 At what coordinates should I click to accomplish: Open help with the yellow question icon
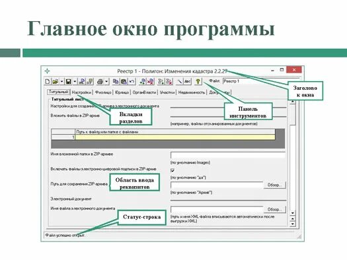(198, 82)
